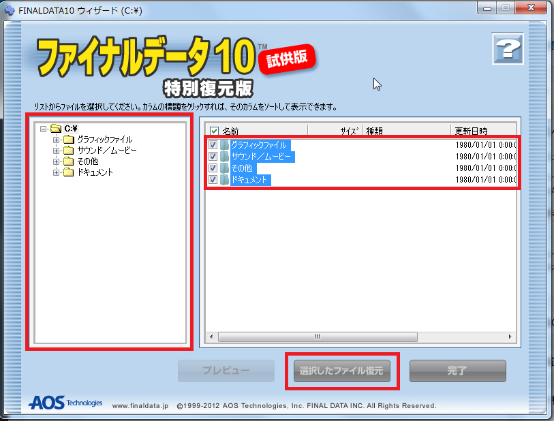Select ドキュメント in folder tree
554x421 pixels.
pyautogui.click(x=95, y=172)
